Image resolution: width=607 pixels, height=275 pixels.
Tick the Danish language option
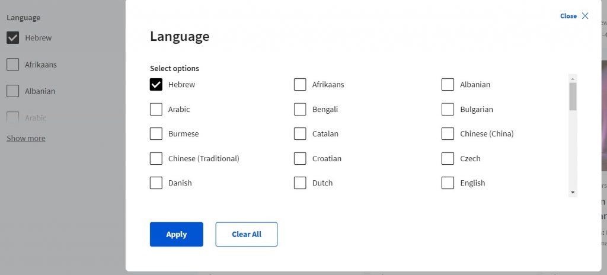(x=156, y=183)
